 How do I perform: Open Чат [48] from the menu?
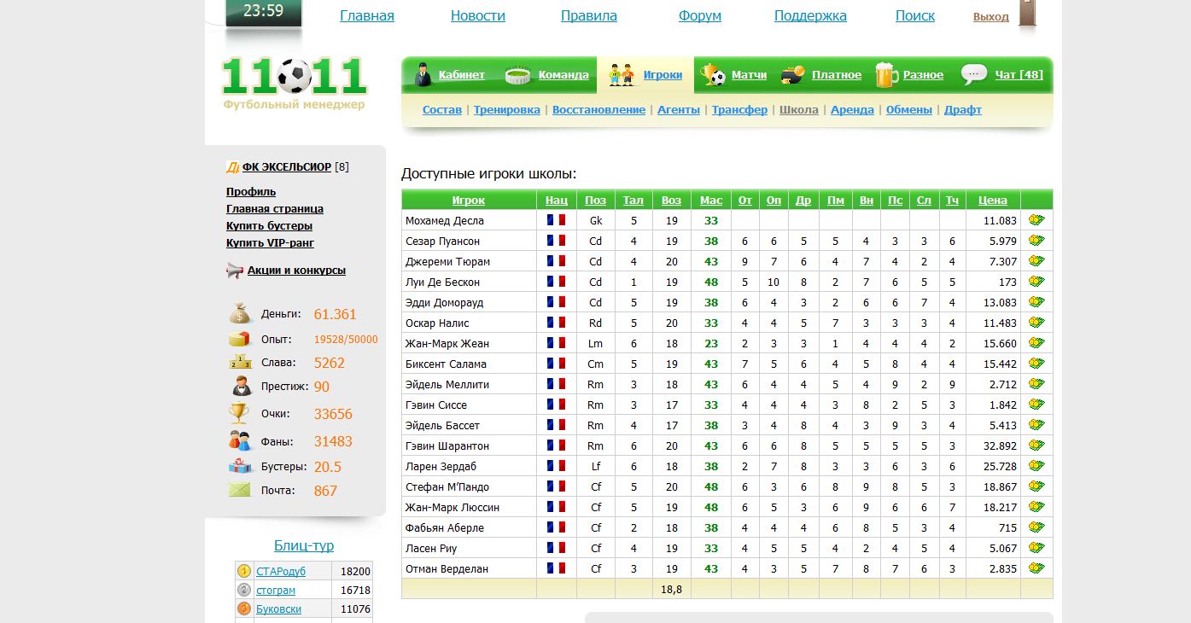tap(1019, 75)
